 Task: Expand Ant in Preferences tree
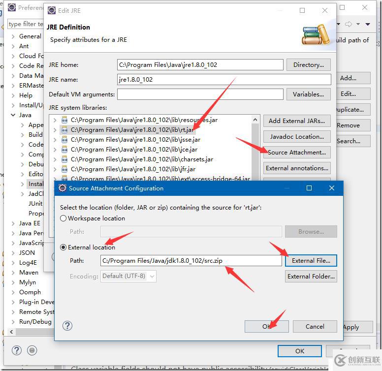point(13,46)
